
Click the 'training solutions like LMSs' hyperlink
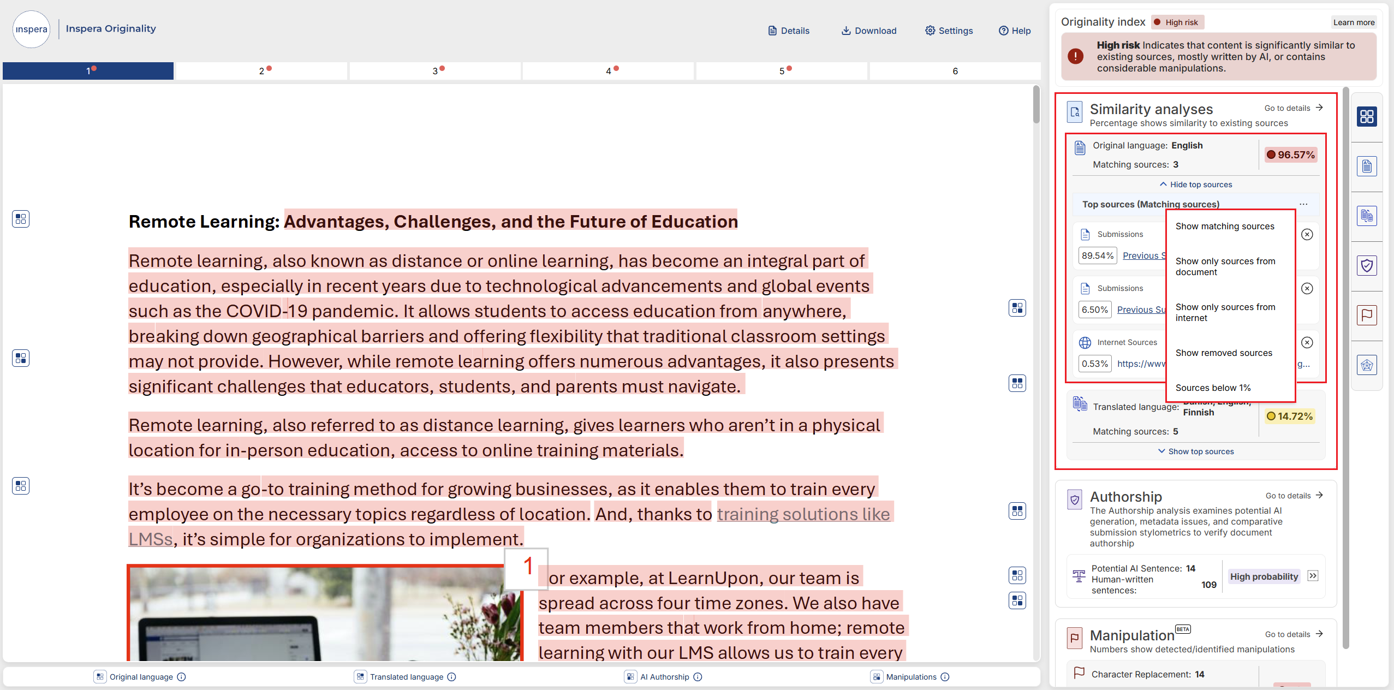tap(803, 514)
